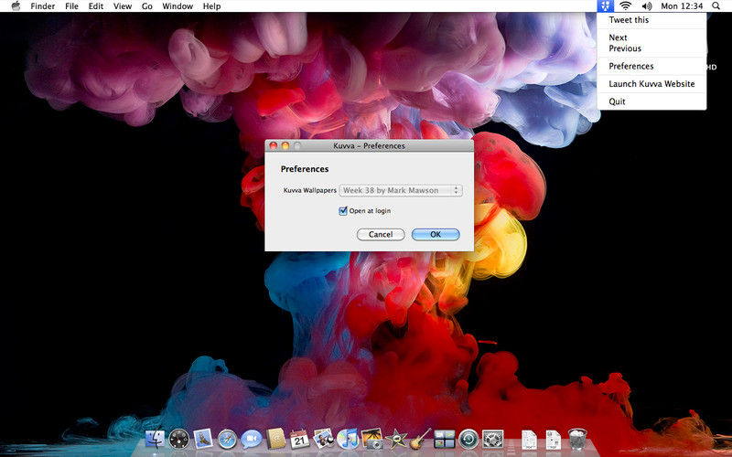
Task: Open Spotlight search magnifier
Action: click(716, 6)
